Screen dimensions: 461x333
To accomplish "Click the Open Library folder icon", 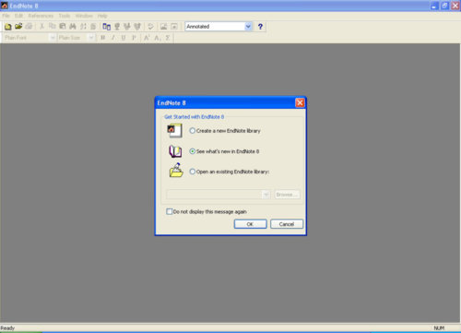I will click(18, 27).
